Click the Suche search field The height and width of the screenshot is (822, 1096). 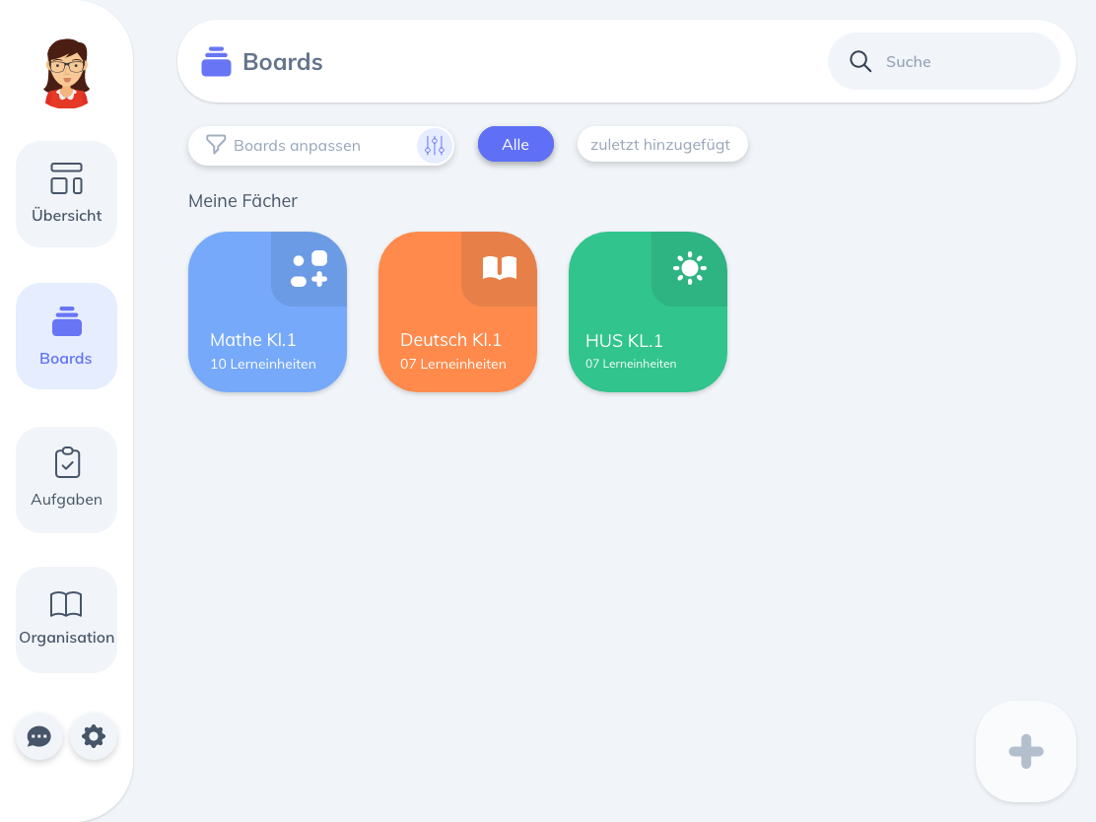944,61
